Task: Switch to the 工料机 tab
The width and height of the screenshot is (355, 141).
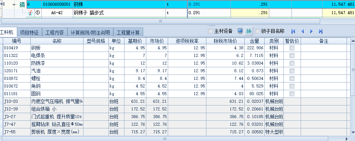Action: [x=8, y=32]
